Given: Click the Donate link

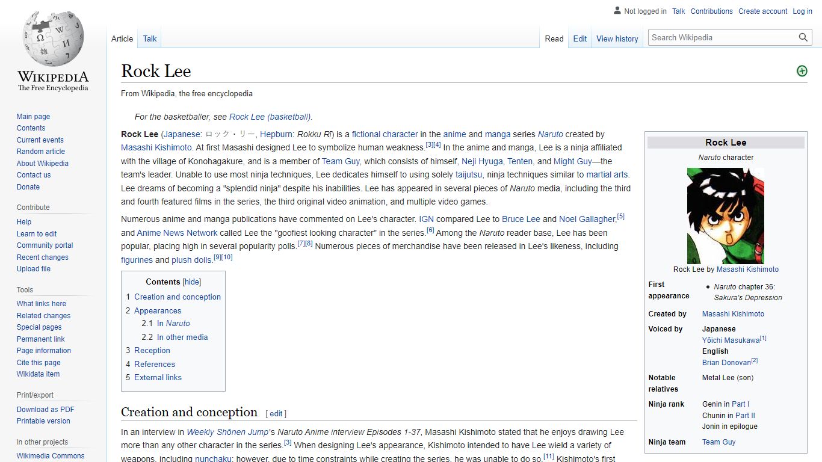Looking at the screenshot, I should coord(28,187).
